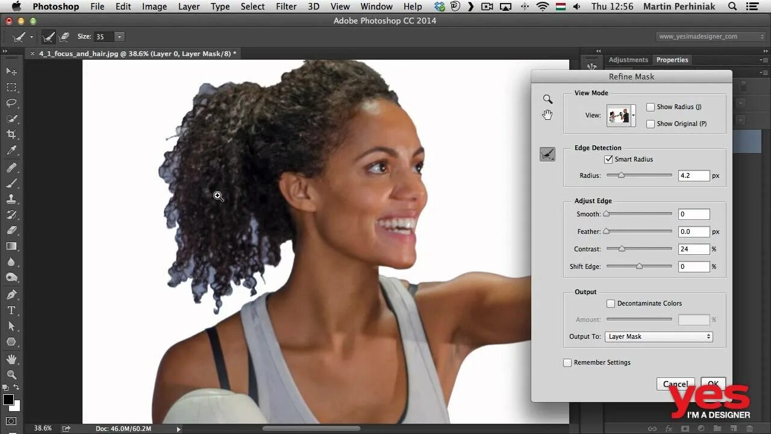The image size is (771, 434).
Task: Click OK in Refine Mask dialog
Action: (713, 384)
